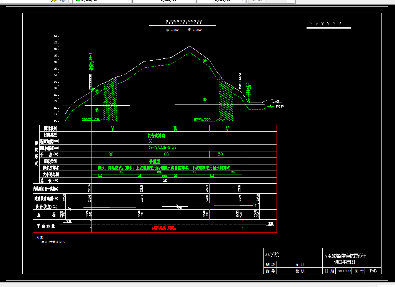Click the vertical scale 1:500 label
This screenshot has width=395, height=287.
click(x=172, y=30)
